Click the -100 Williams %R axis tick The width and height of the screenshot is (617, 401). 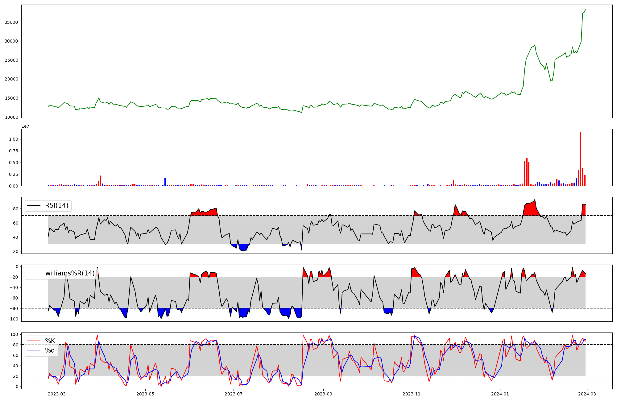(13, 319)
